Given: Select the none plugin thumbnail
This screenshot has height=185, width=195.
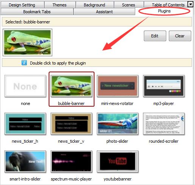Looking at the screenshot, I should pyautogui.click(x=25, y=86).
